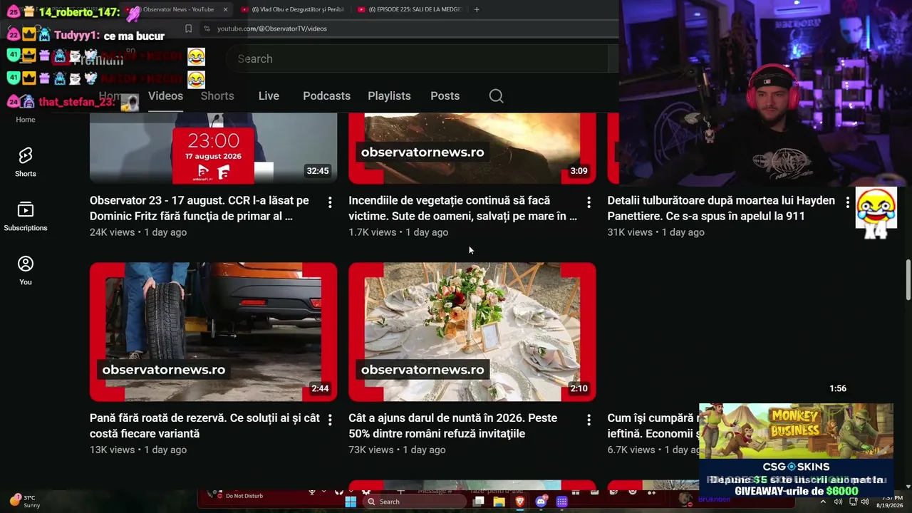Switch to the Videos channel tab
The width and height of the screenshot is (912, 513).
(165, 96)
